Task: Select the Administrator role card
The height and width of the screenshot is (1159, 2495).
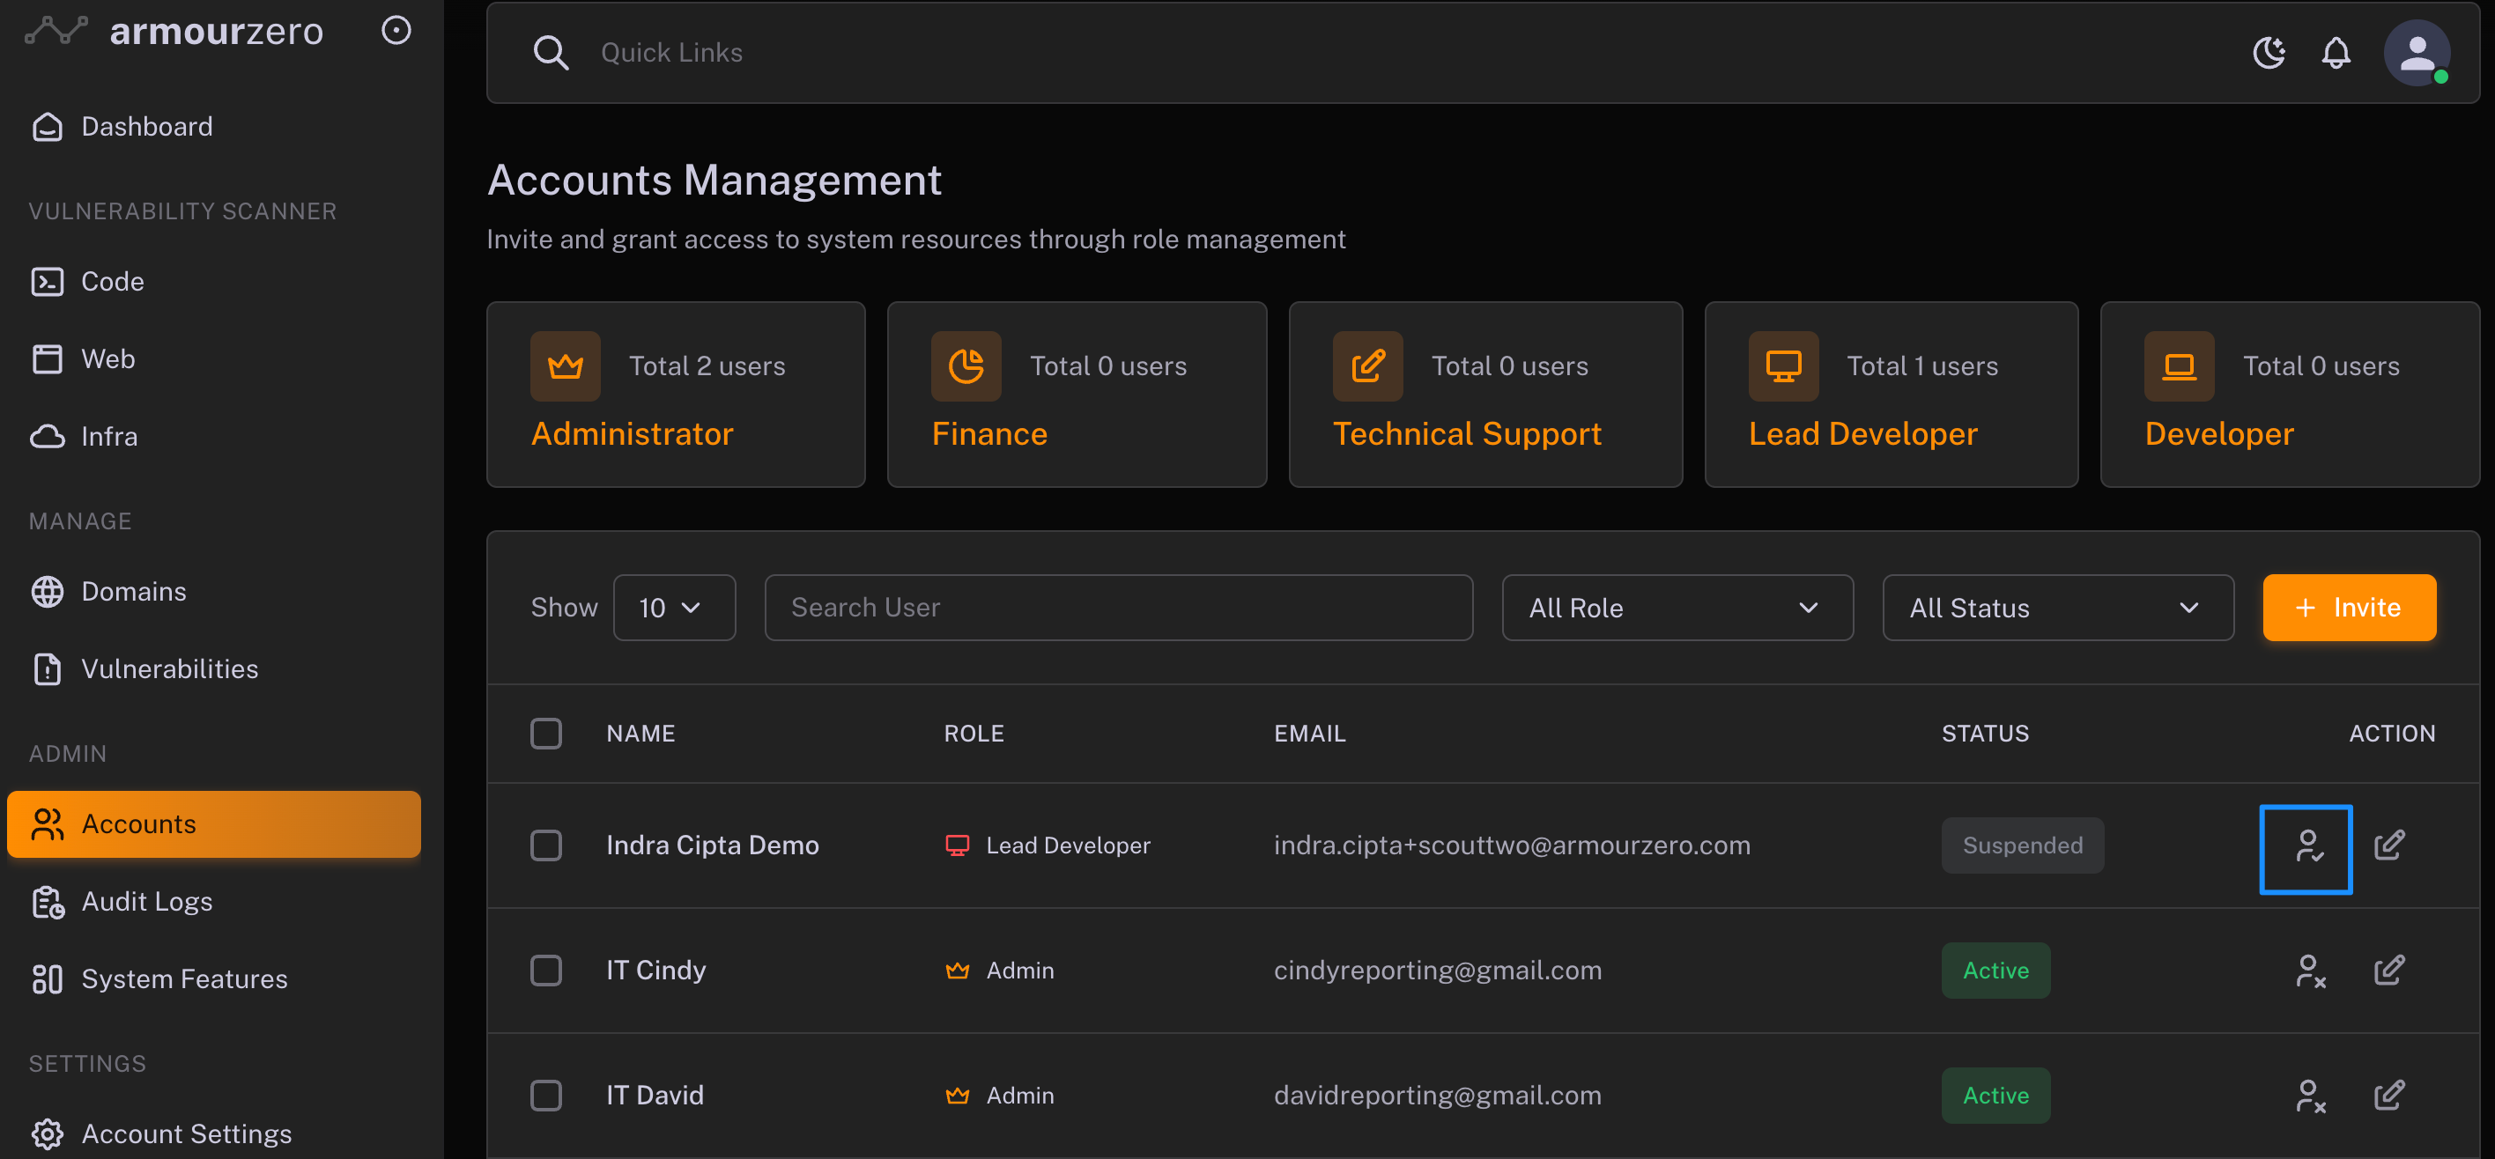Action: [675, 394]
